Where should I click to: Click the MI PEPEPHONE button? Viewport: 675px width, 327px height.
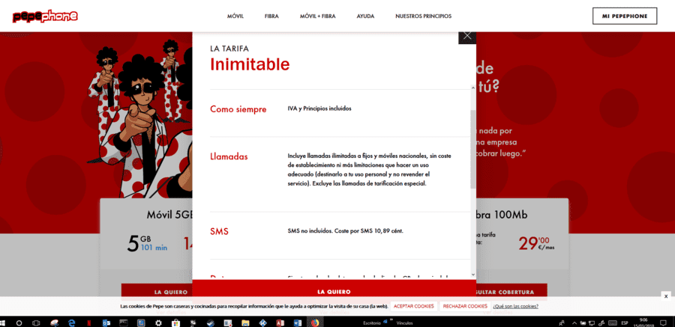point(625,16)
